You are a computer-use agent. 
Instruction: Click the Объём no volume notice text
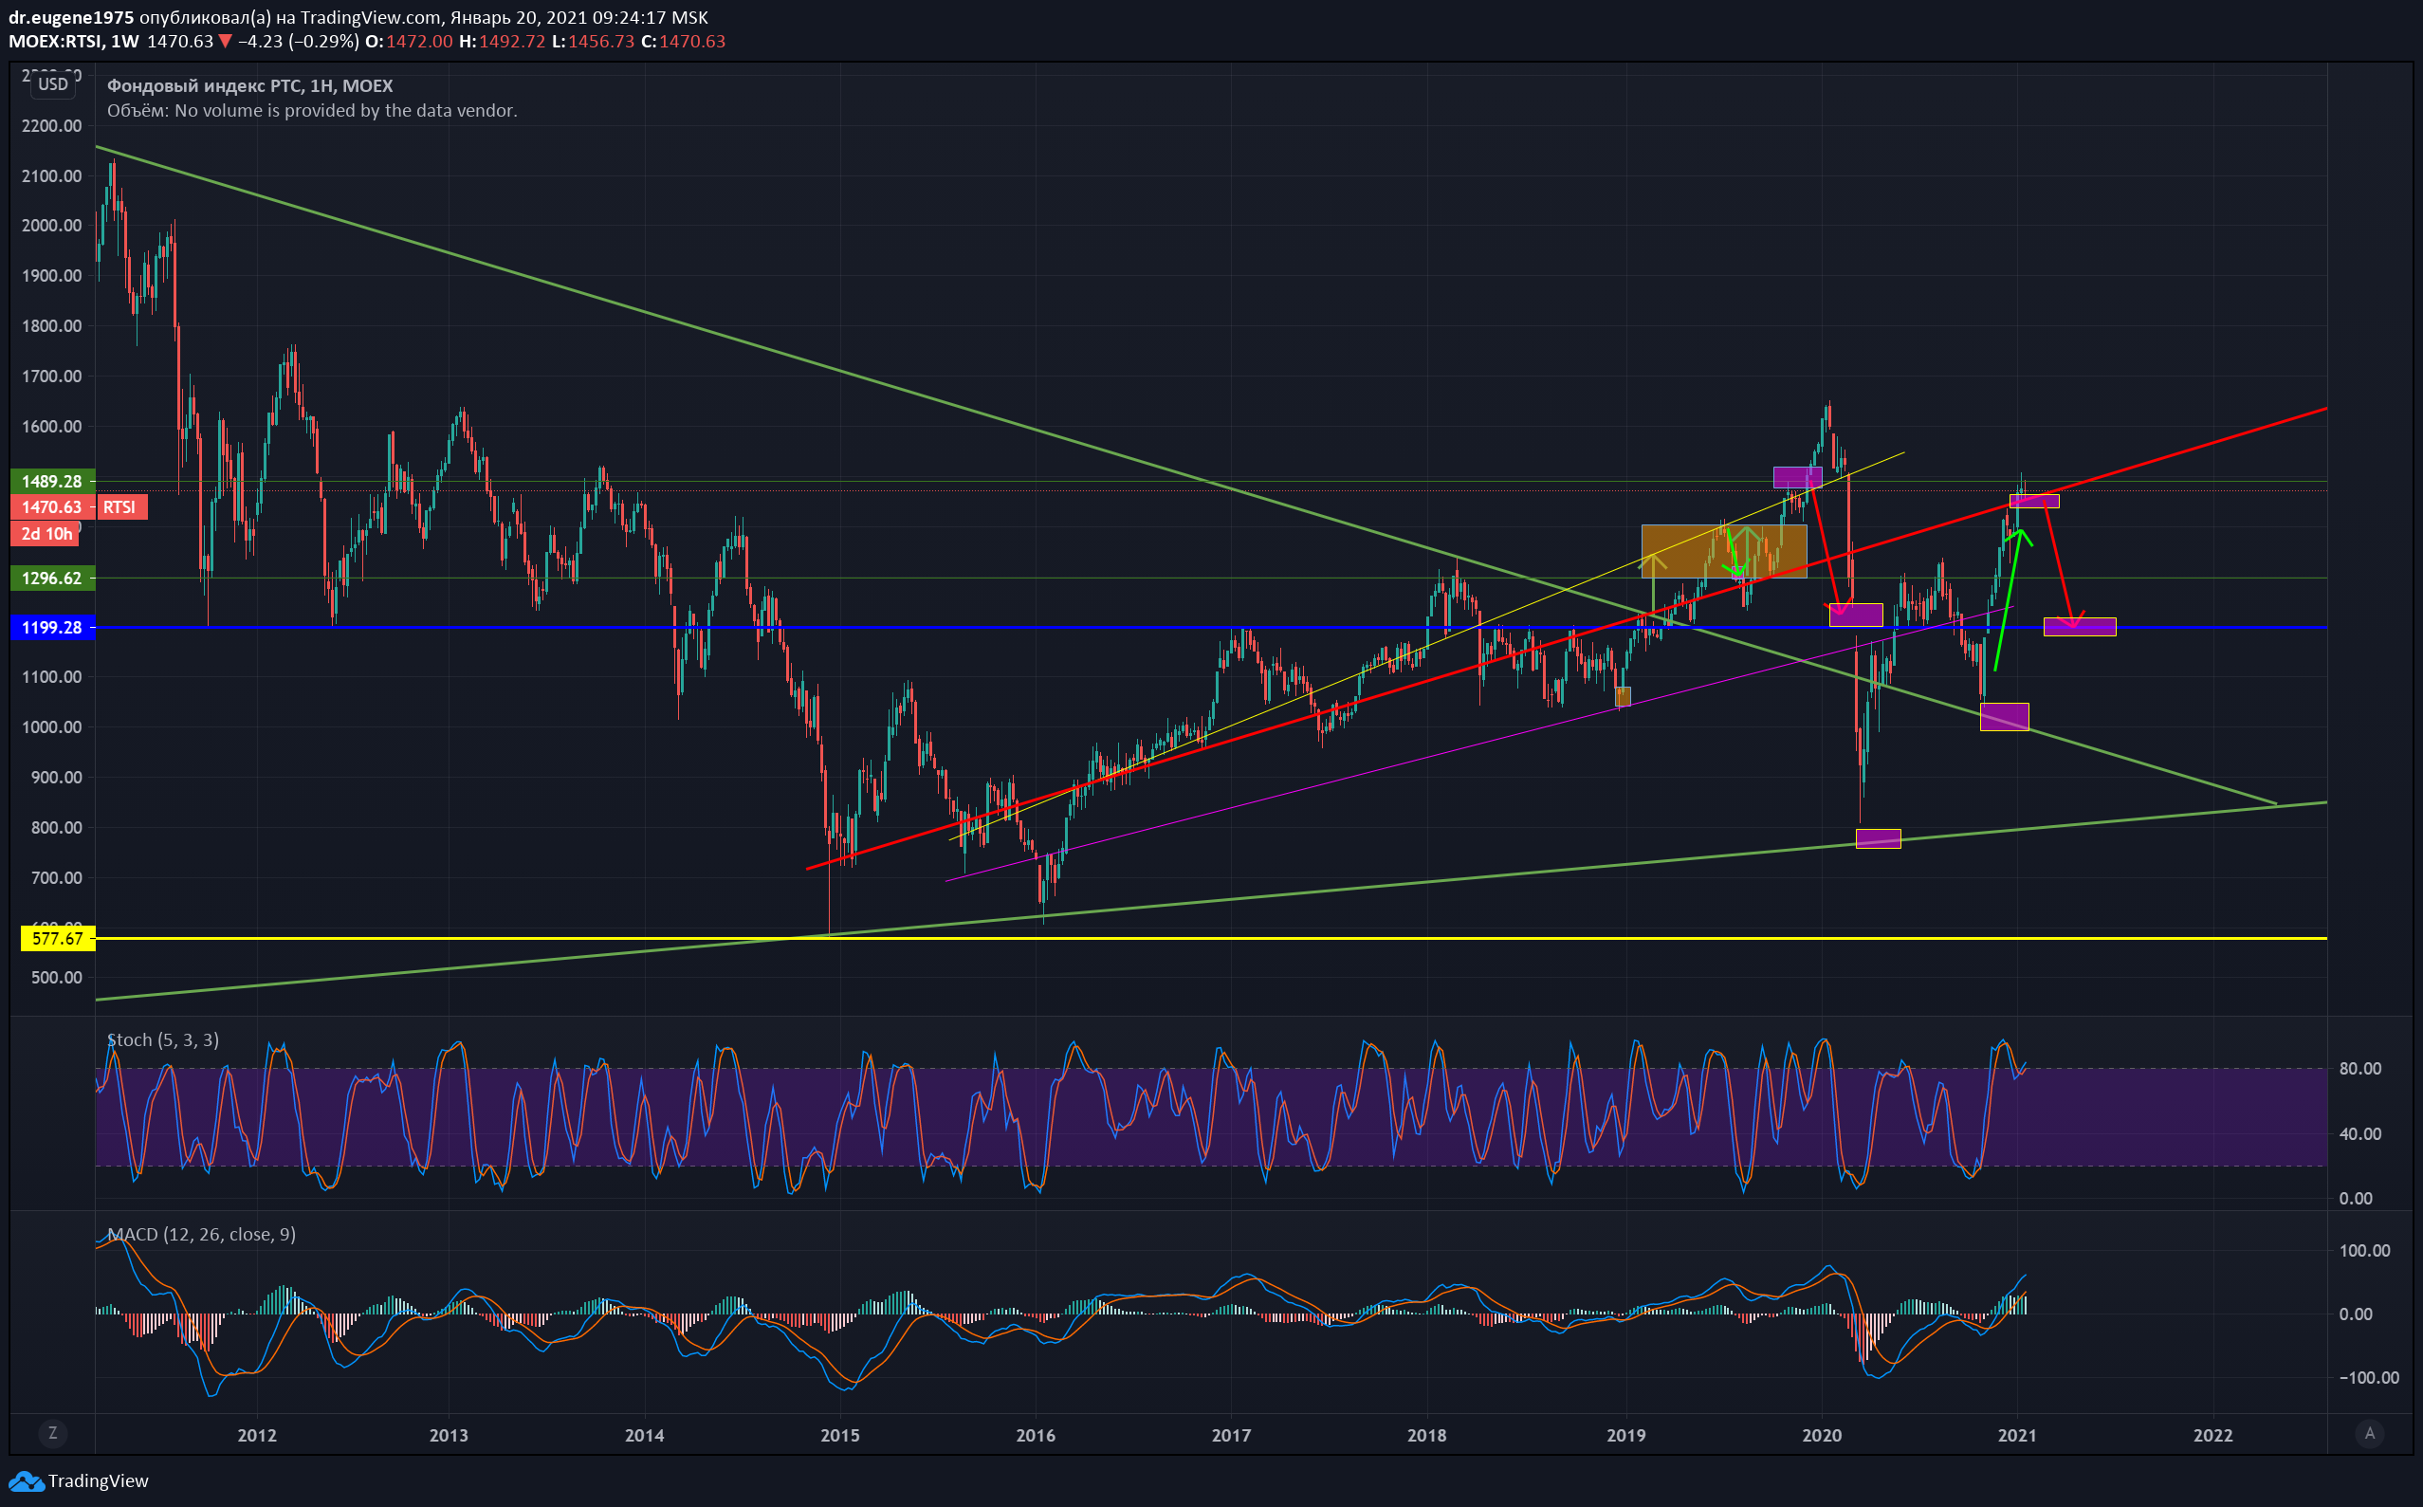[311, 111]
